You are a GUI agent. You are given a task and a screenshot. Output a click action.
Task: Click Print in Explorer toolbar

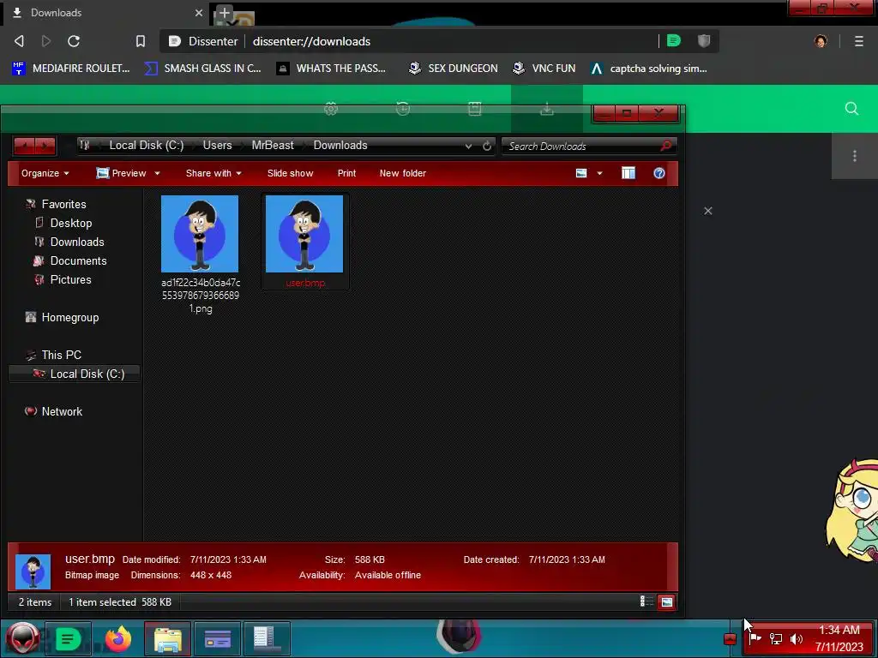point(346,173)
